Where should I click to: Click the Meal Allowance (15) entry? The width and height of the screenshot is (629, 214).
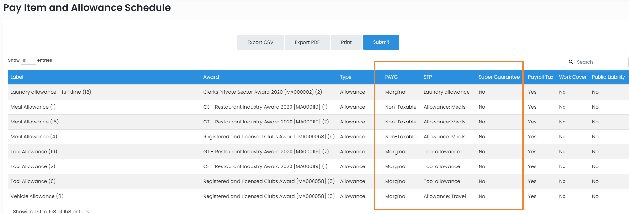point(35,122)
